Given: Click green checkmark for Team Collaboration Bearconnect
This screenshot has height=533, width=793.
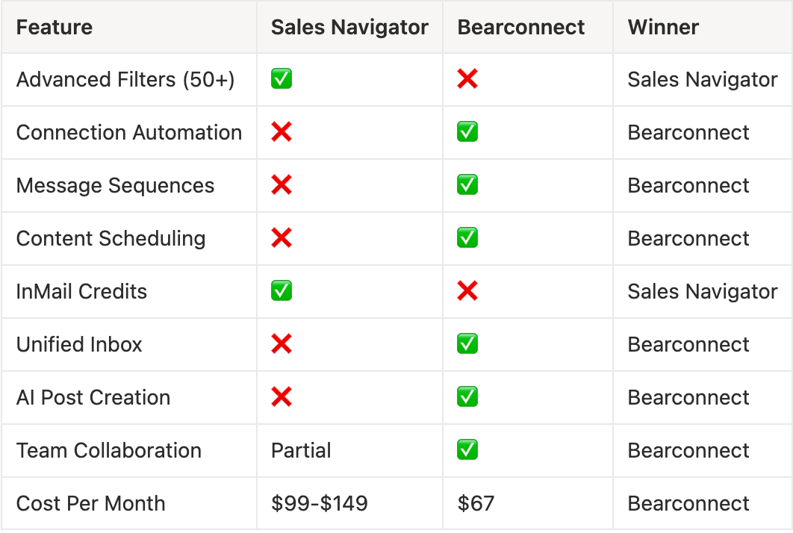Looking at the screenshot, I should [467, 450].
